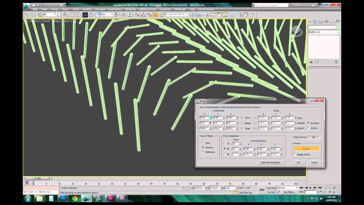Open the Create command panel tab
Image resolution: width=364 pixels, height=205 pixels.
[x=310, y=22]
